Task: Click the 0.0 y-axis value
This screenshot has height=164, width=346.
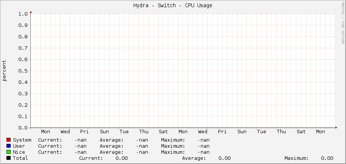Action: click(23, 128)
